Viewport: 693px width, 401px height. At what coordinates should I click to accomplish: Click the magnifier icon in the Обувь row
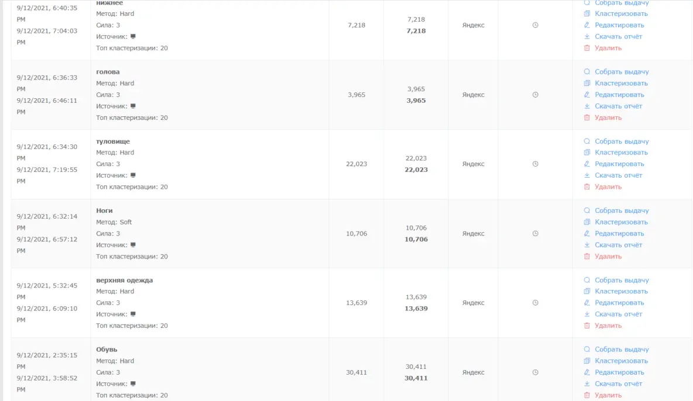tap(587, 350)
